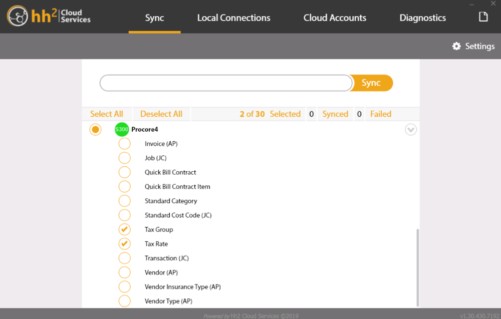
Task: Check the Quick Bill Contract Item checkbox
Action: click(124, 186)
